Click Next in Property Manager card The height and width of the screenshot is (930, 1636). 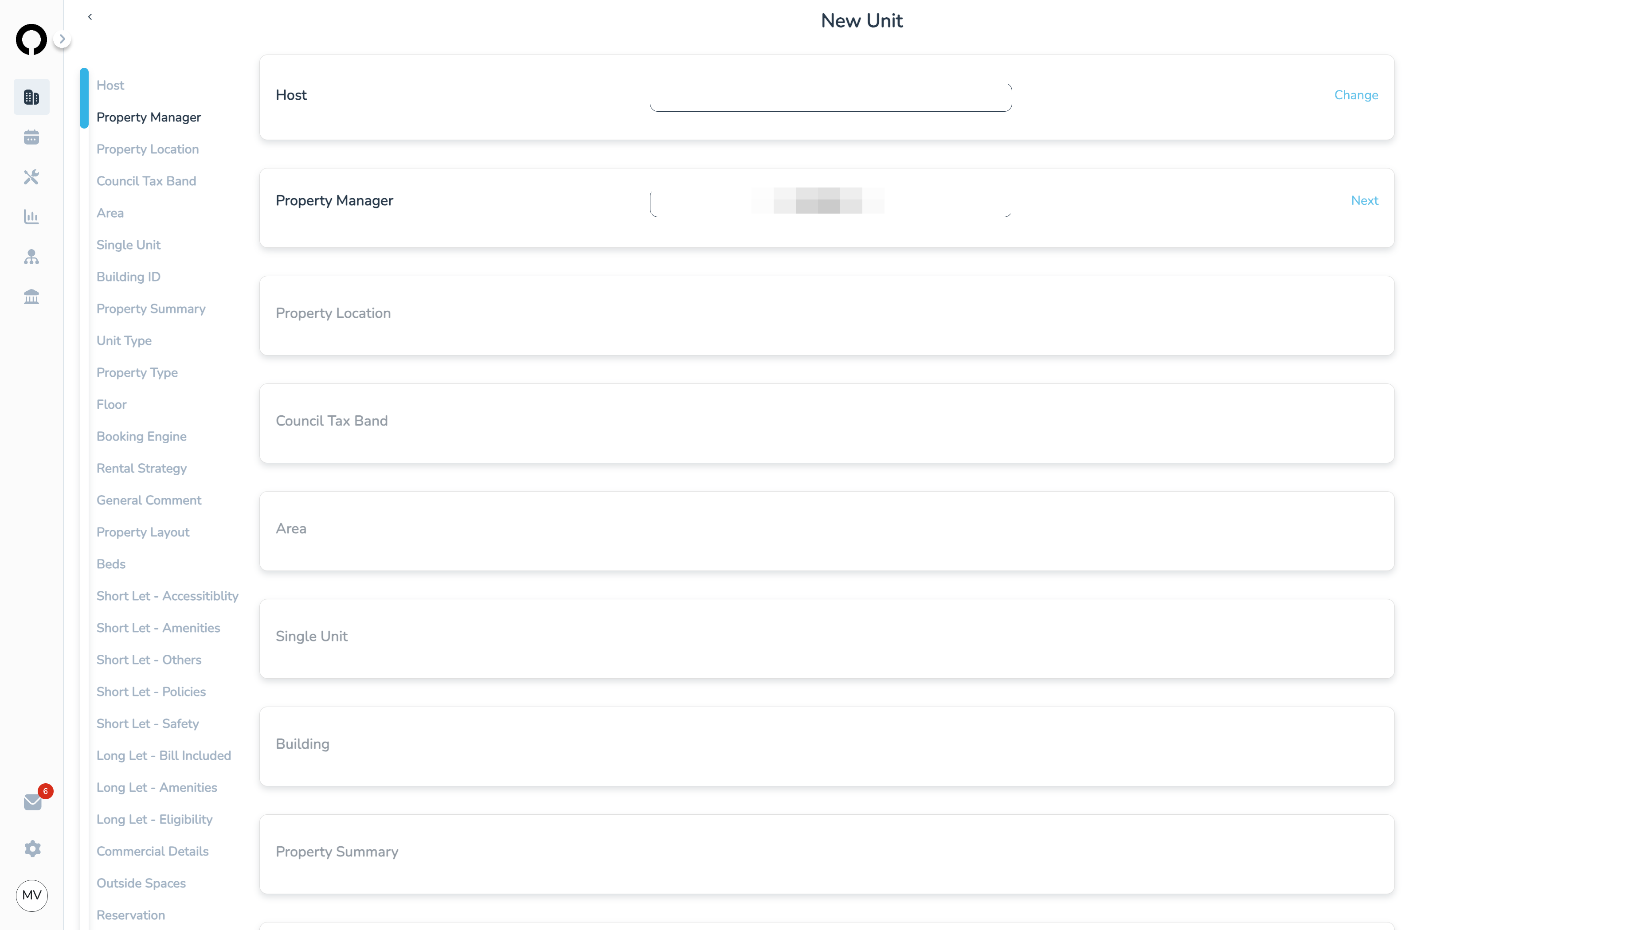pos(1365,200)
